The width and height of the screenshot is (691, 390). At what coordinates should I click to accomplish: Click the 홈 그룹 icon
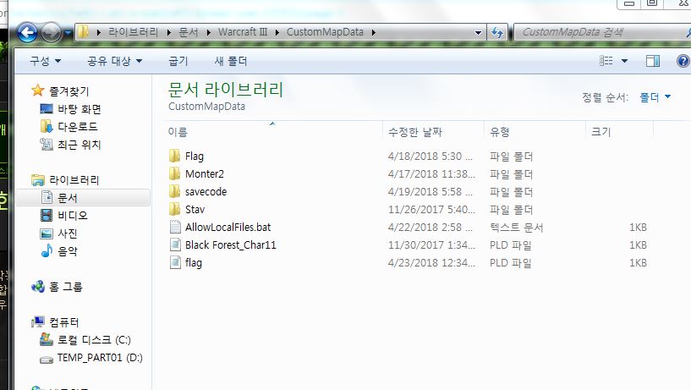[38, 287]
